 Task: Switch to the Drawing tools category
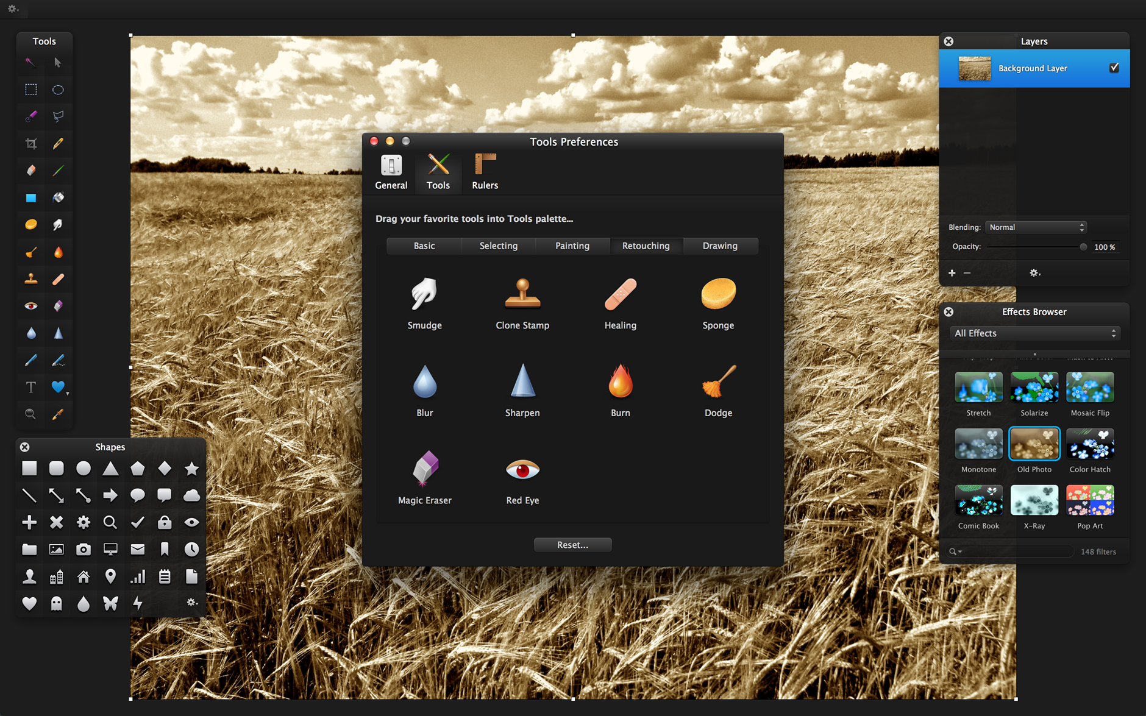coord(720,246)
